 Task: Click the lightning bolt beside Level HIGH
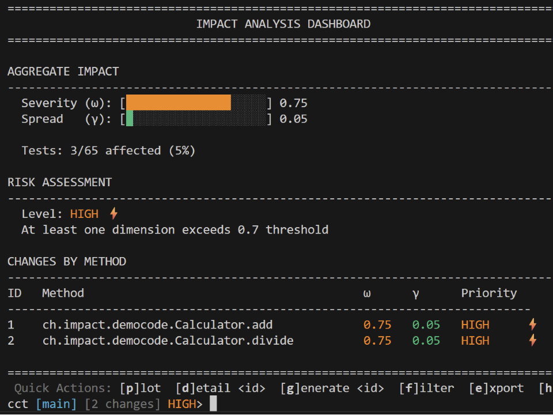click(x=113, y=213)
